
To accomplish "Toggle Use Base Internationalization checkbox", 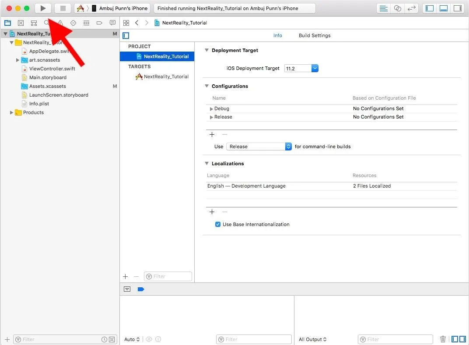I will point(218,224).
